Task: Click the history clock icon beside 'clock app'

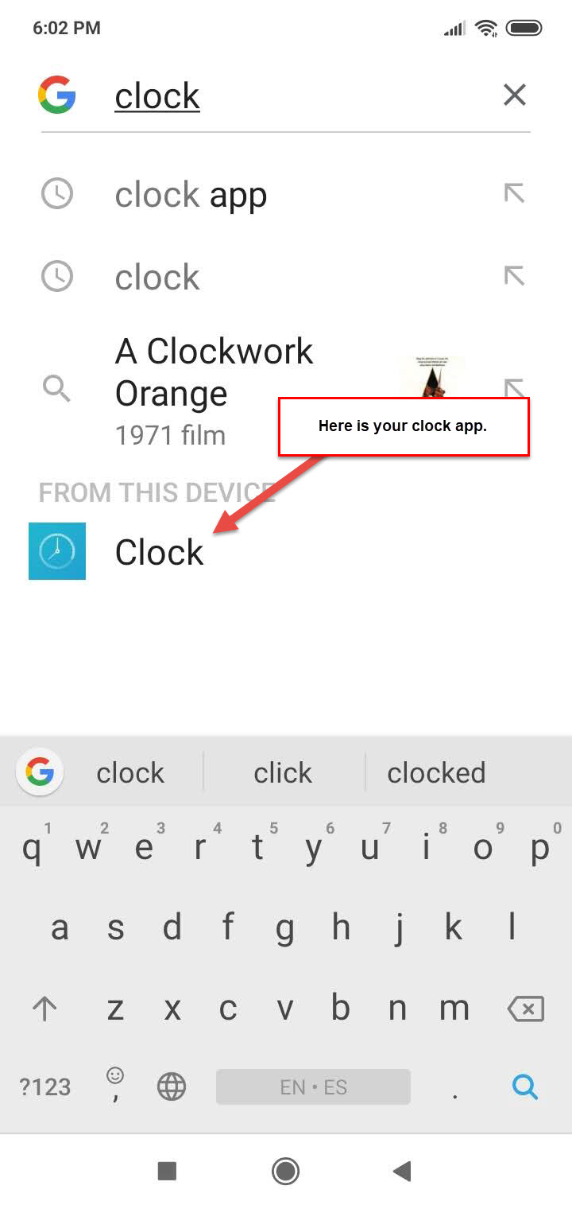Action: pyautogui.click(x=56, y=193)
